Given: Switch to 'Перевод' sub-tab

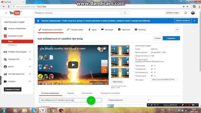Looking at the screenshot, I should coord(70,93).
